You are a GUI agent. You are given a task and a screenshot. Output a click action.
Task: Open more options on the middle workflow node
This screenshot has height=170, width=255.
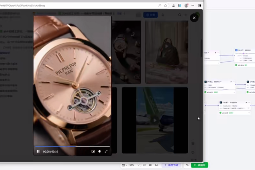click(234, 82)
